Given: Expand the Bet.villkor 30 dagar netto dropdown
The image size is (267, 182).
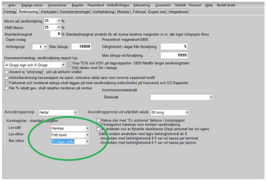Looking at the screenshot, I should click(87, 141).
